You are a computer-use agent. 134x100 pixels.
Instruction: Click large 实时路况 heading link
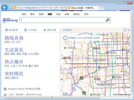pos(14,74)
